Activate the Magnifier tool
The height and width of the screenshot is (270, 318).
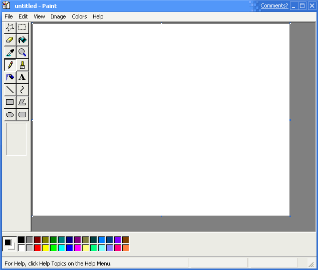coord(23,52)
